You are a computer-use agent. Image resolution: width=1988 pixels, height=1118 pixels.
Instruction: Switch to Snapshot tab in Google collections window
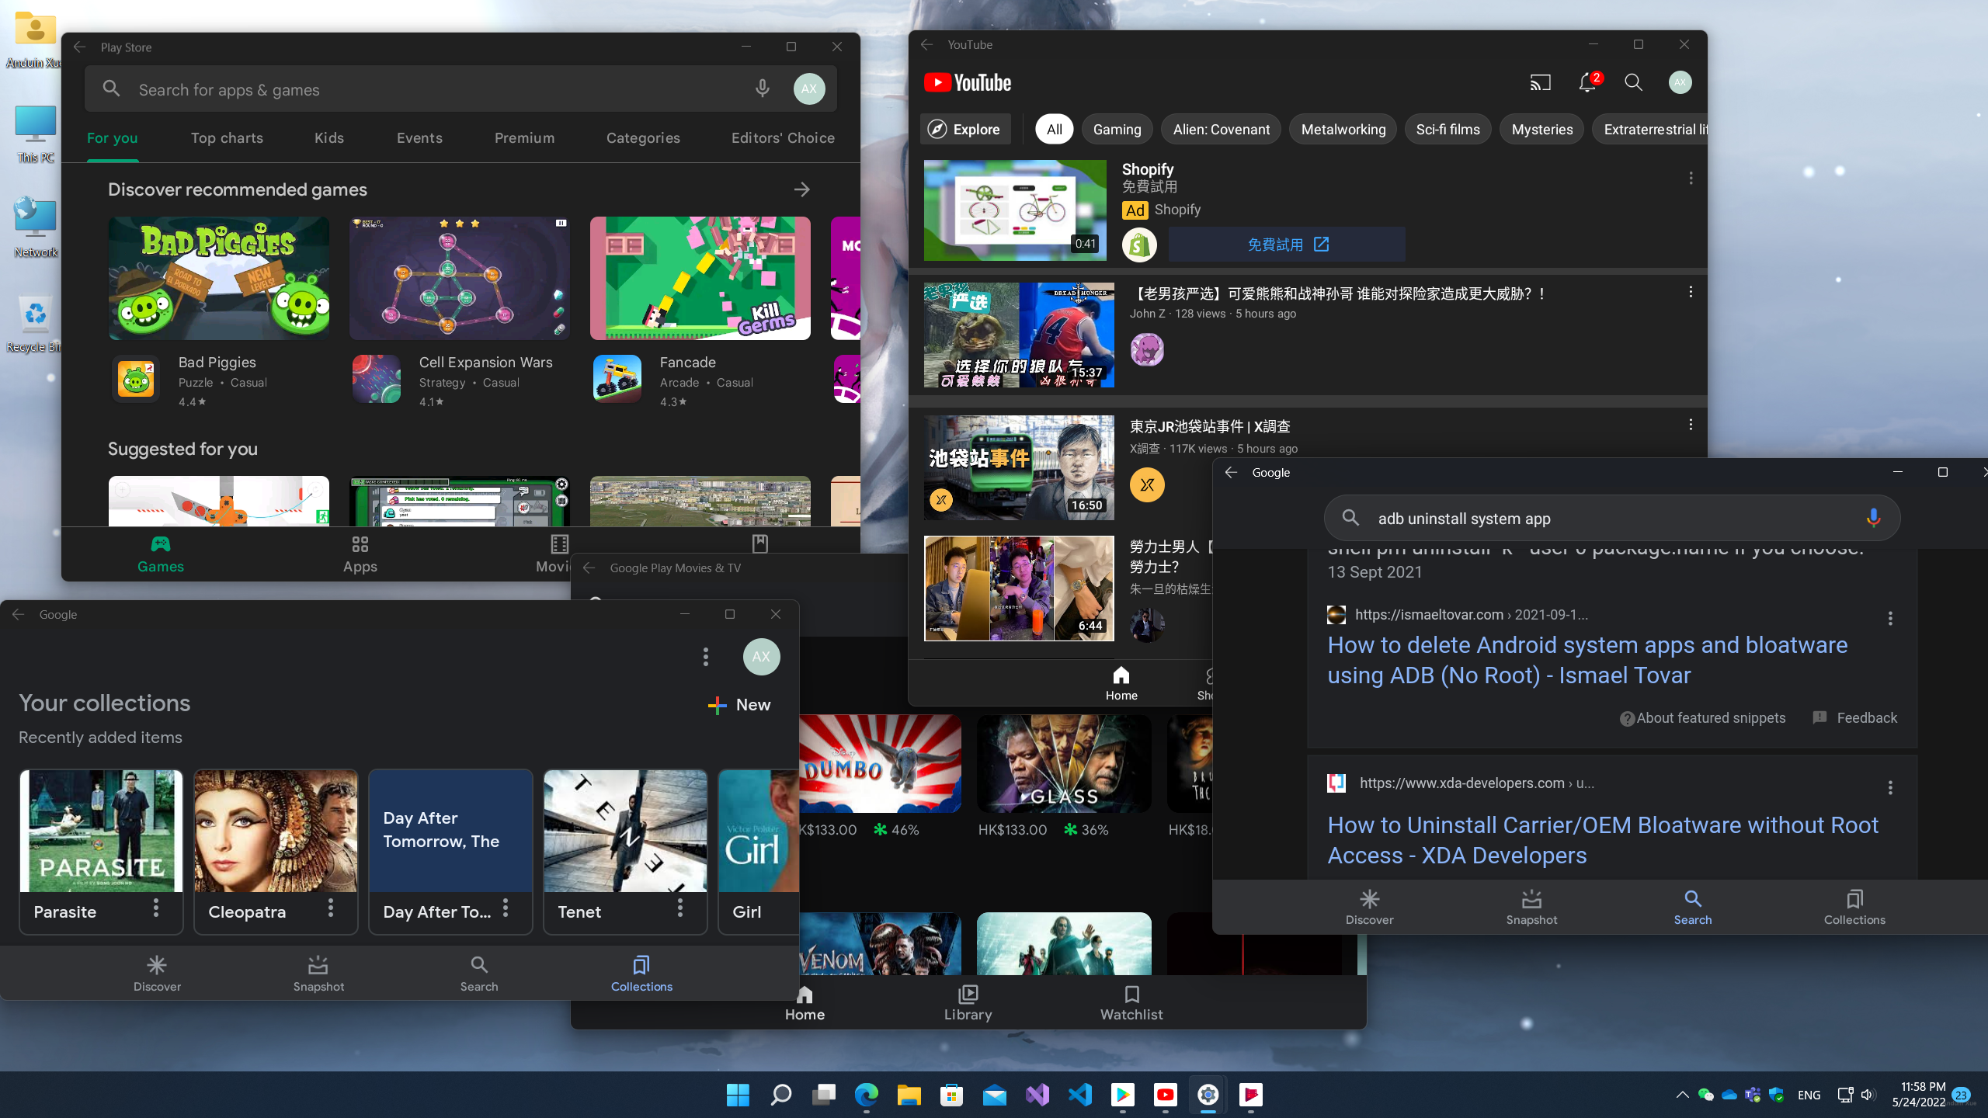(x=318, y=974)
